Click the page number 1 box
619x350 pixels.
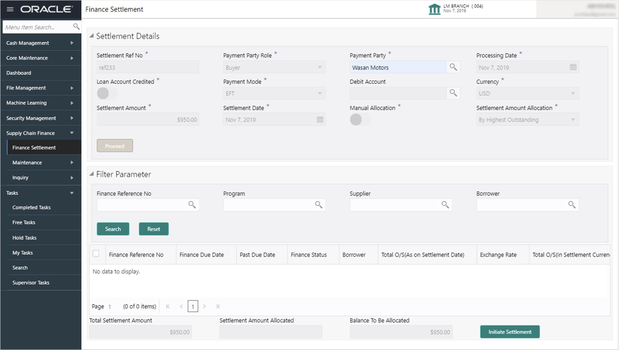coord(193,306)
